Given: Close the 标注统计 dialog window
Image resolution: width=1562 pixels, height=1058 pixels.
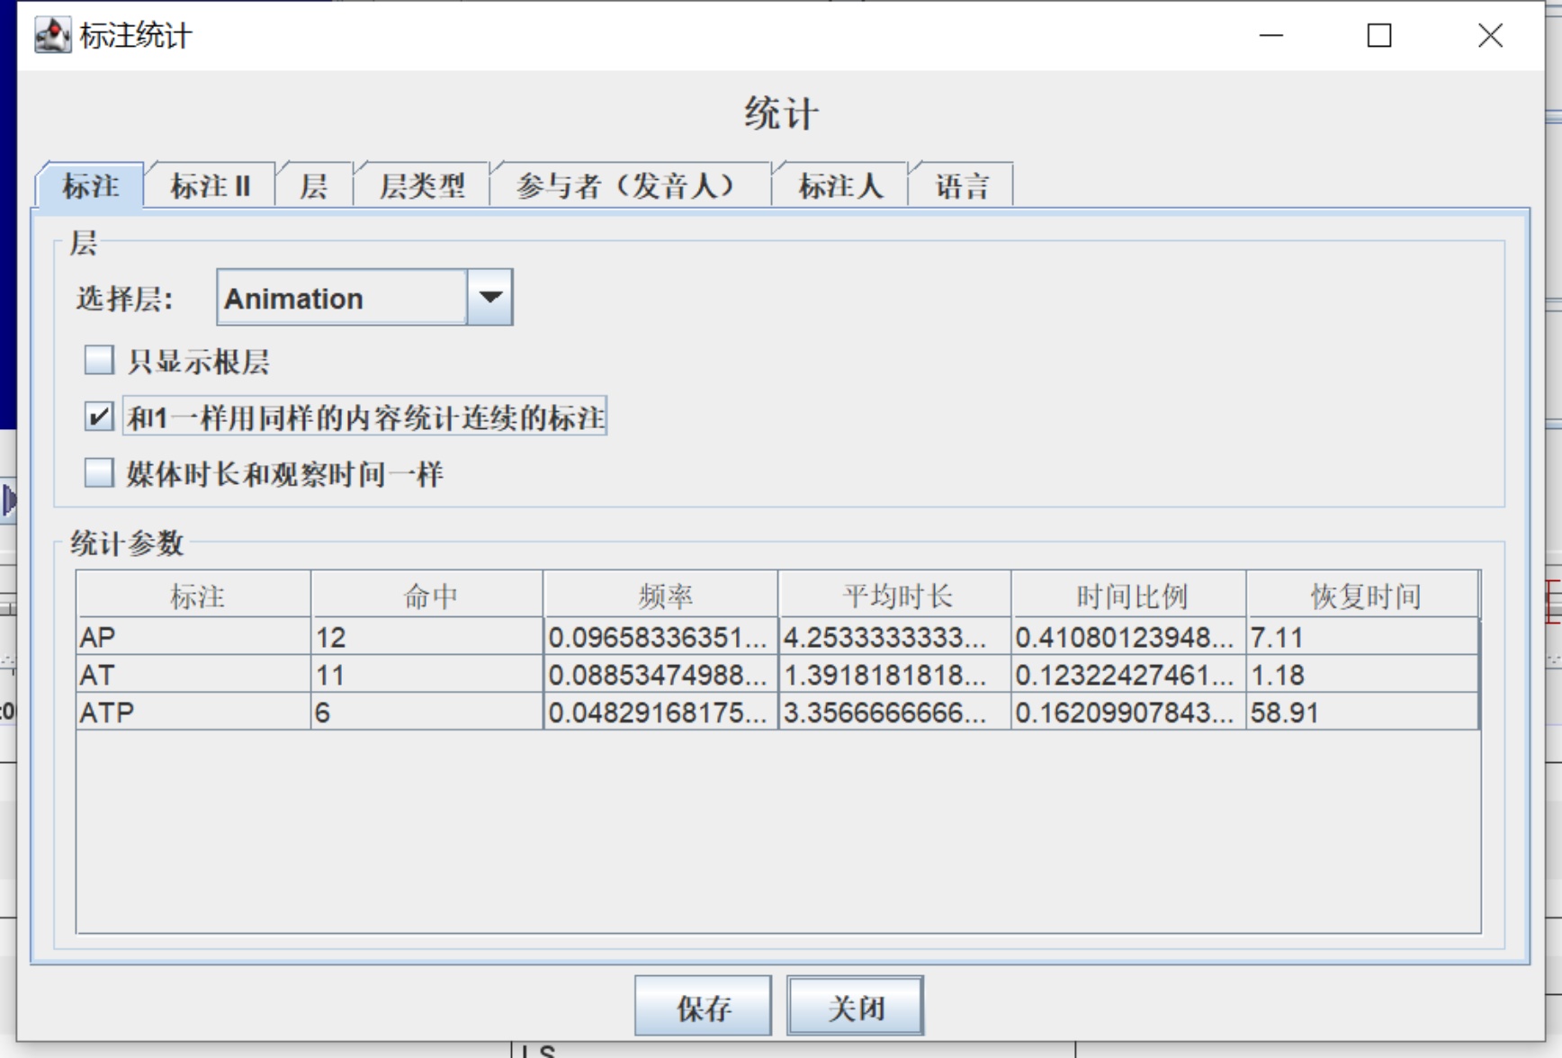Looking at the screenshot, I should click(x=1490, y=36).
